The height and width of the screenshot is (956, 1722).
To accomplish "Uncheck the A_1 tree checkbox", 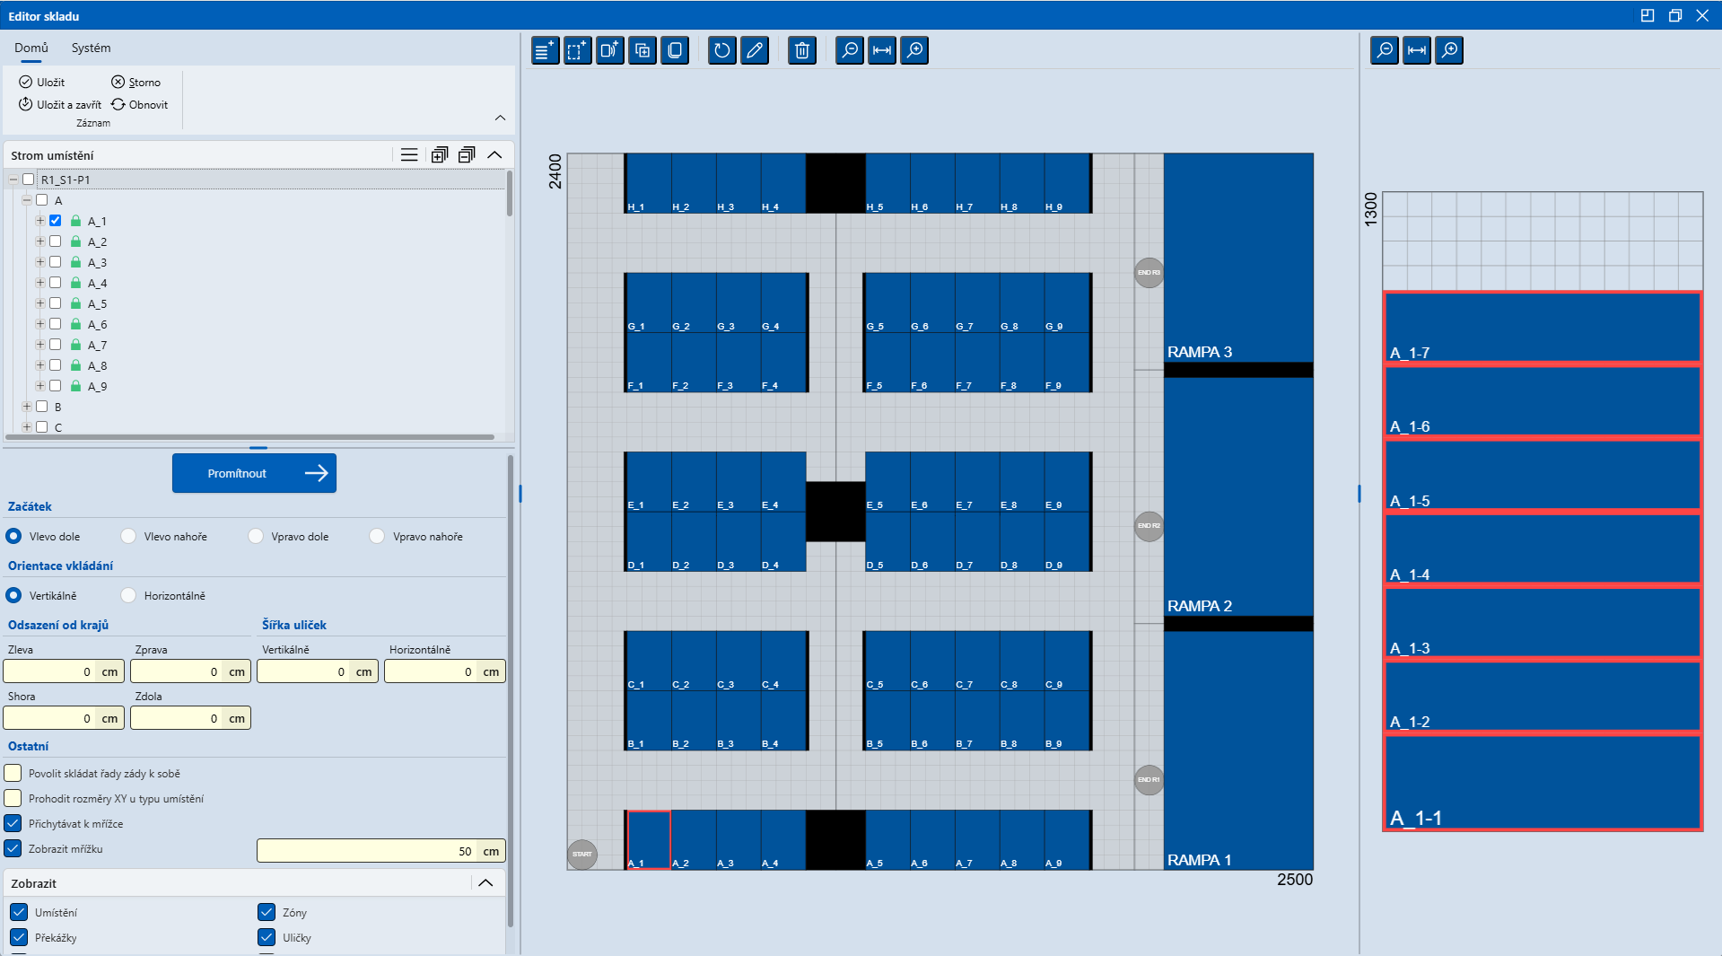I will pyautogui.click(x=56, y=221).
